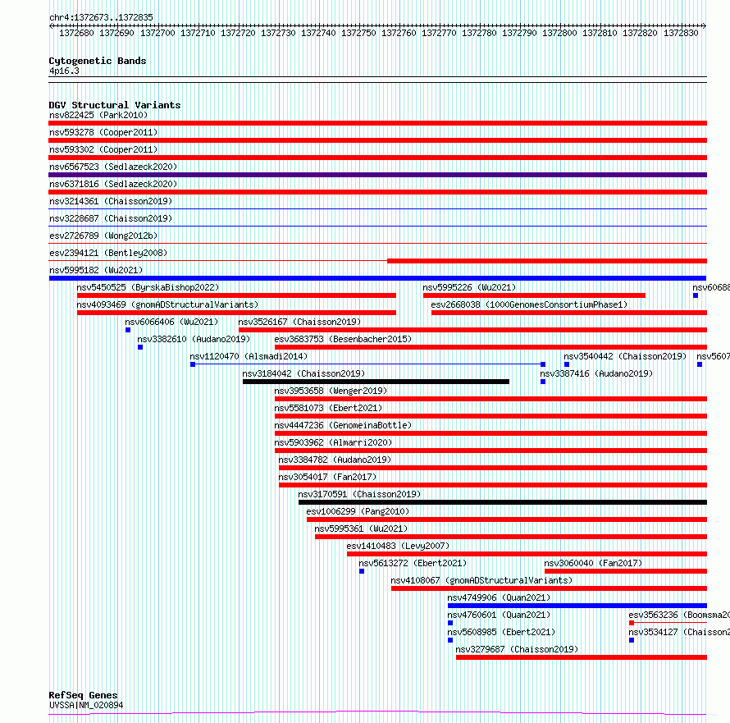Click the chr4:1372673..1372835 region label
The image size is (730, 723).
tap(101, 17)
